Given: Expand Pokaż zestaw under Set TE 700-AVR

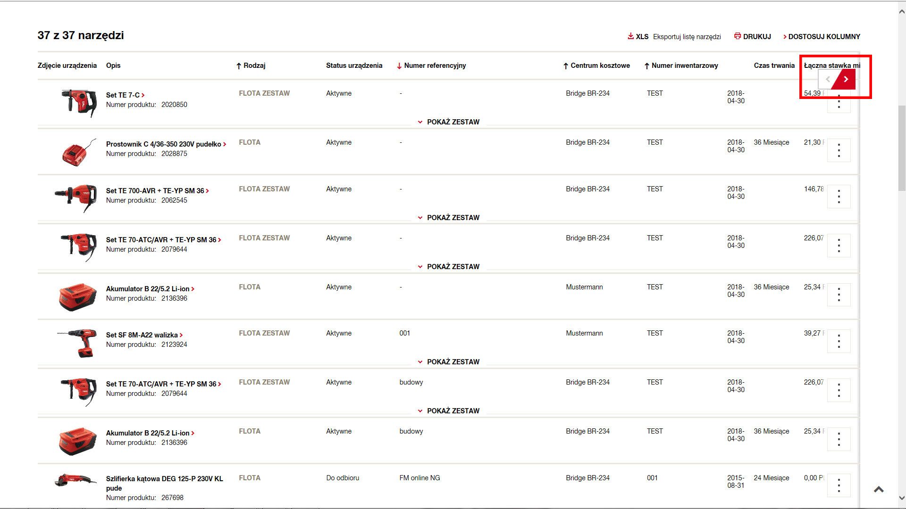Looking at the screenshot, I should (448, 218).
